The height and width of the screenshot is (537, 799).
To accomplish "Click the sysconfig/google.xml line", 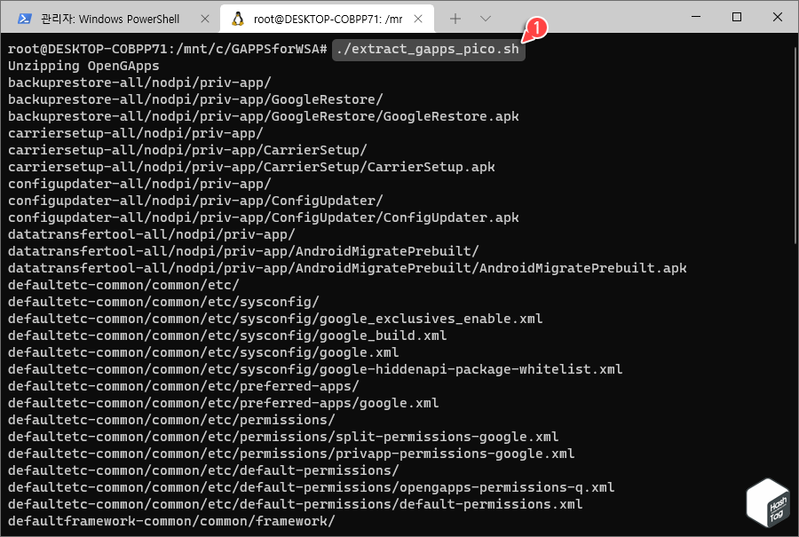I will pyautogui.click(x=203, y=352).
